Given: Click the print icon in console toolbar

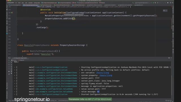Looking at the screenshot, I should (x=11, y=71).
